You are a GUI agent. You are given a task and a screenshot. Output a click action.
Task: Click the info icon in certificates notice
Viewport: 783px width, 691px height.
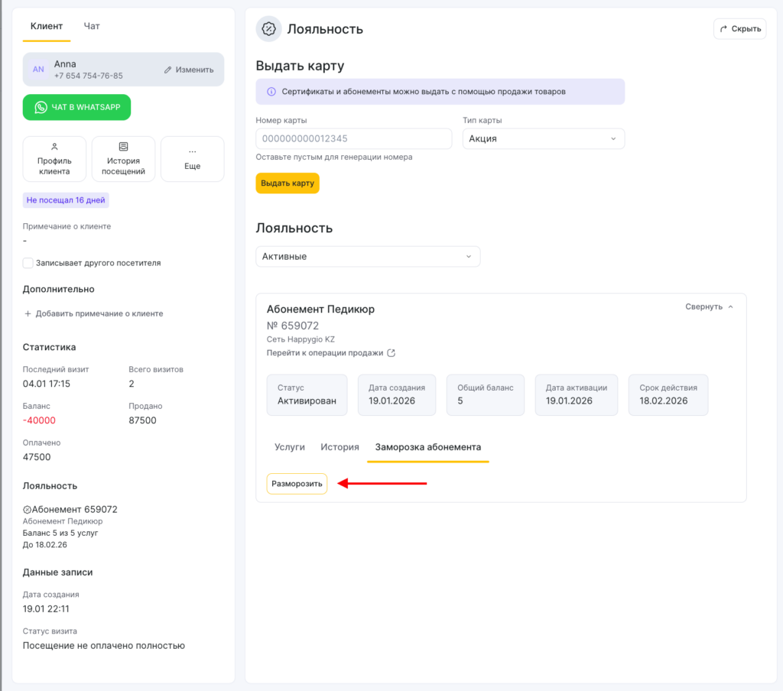pyautogui.click(x=271, y=92)
